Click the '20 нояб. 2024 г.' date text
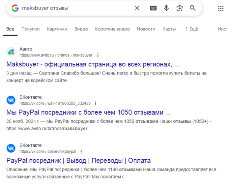The width and height of the screenshot is (227, 189). (23, 121)
